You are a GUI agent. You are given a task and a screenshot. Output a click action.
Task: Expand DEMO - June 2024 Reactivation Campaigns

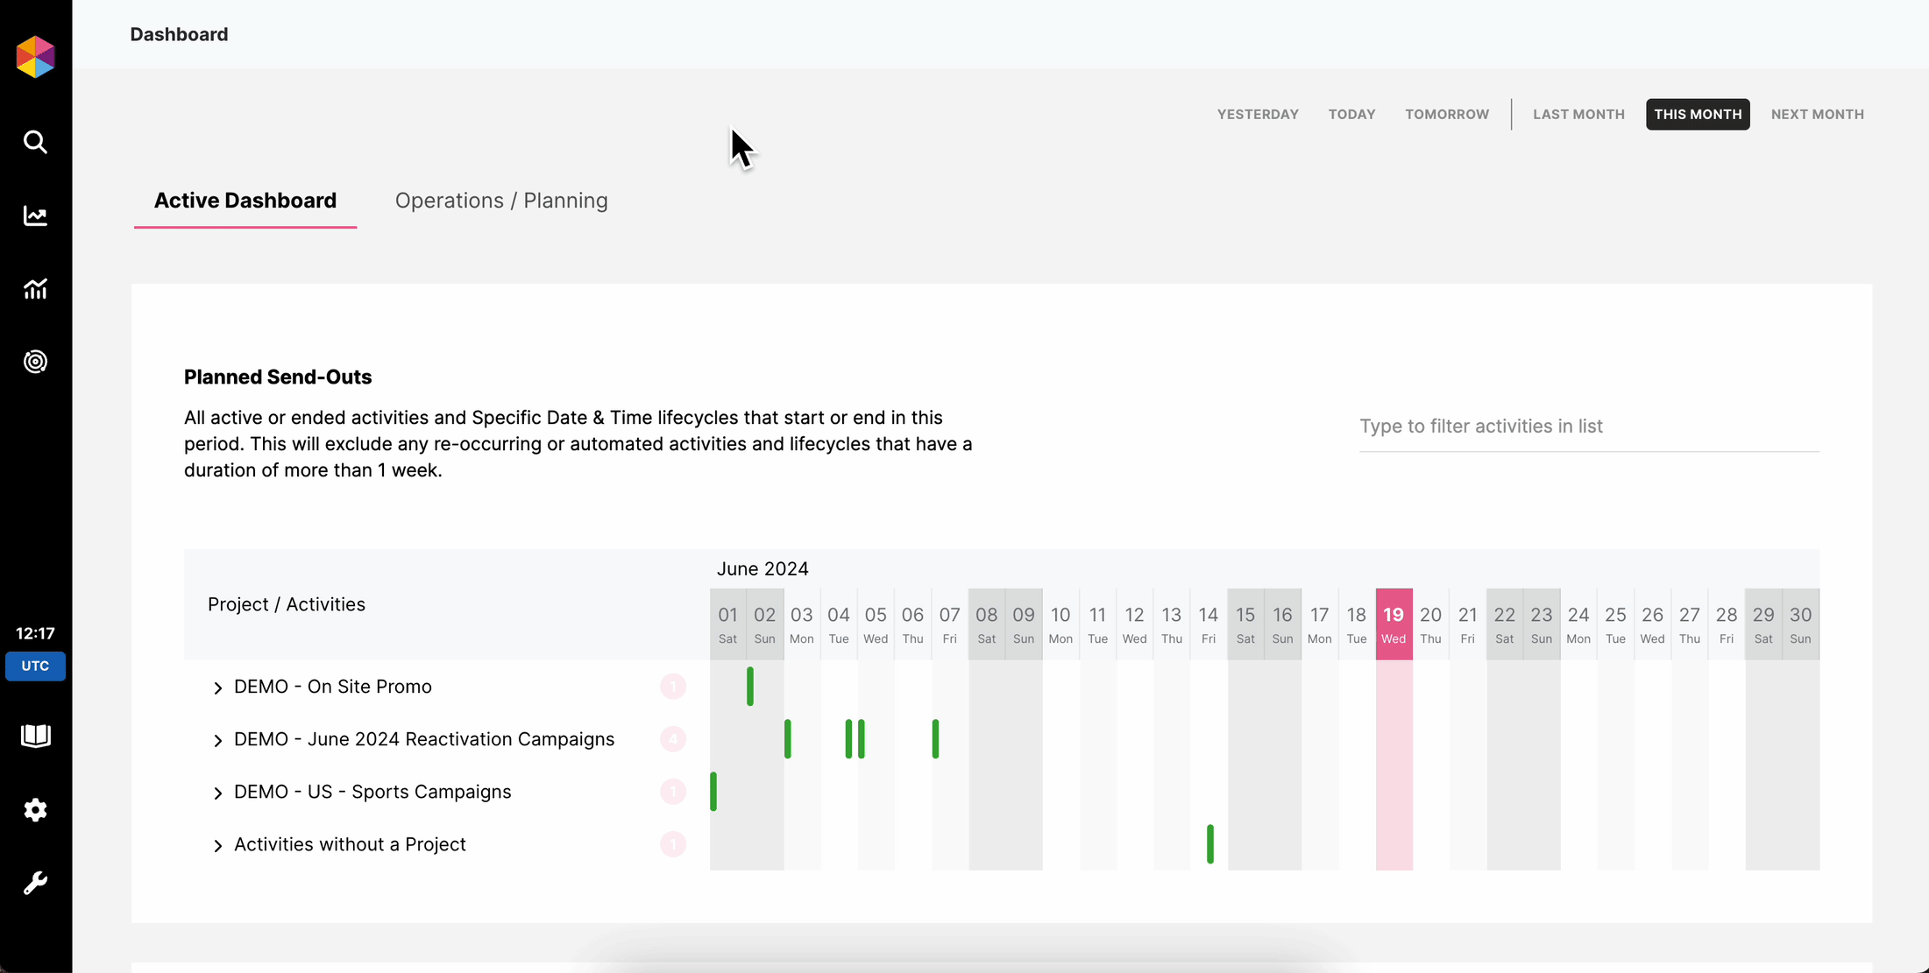click(217, 741)
